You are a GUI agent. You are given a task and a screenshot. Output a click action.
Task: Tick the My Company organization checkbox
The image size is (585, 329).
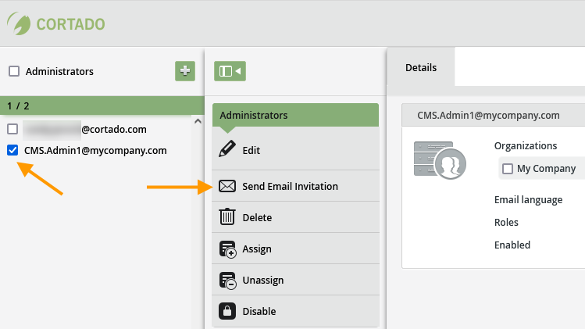click(x=508, y=169)
